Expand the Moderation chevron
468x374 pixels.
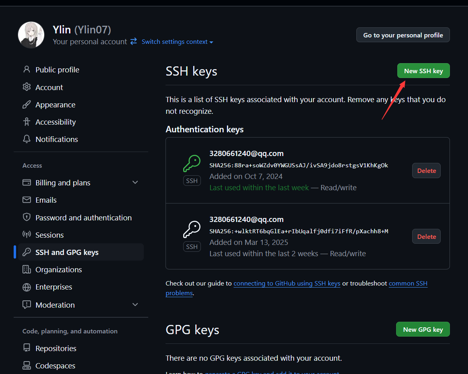[135, 304]
